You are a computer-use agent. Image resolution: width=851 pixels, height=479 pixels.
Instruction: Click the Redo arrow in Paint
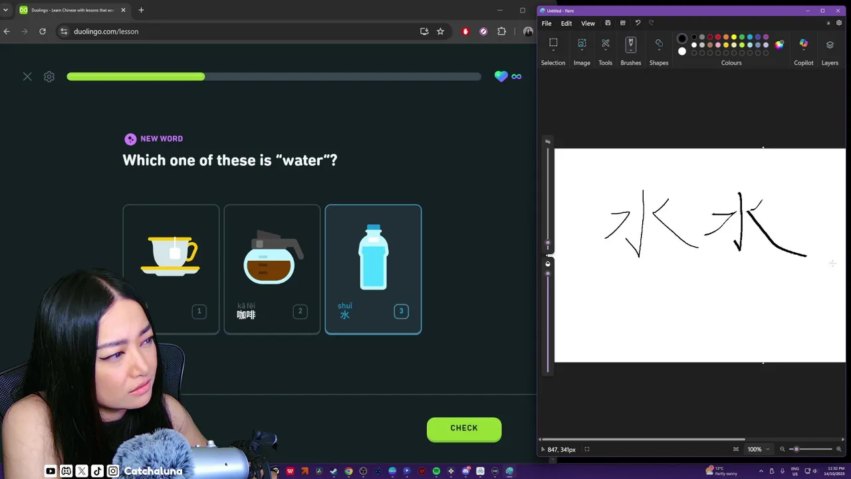[x=652, y=23]
